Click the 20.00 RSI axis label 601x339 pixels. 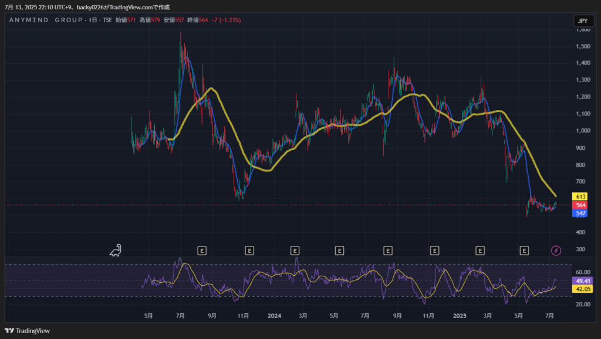(x=583, y=304)
